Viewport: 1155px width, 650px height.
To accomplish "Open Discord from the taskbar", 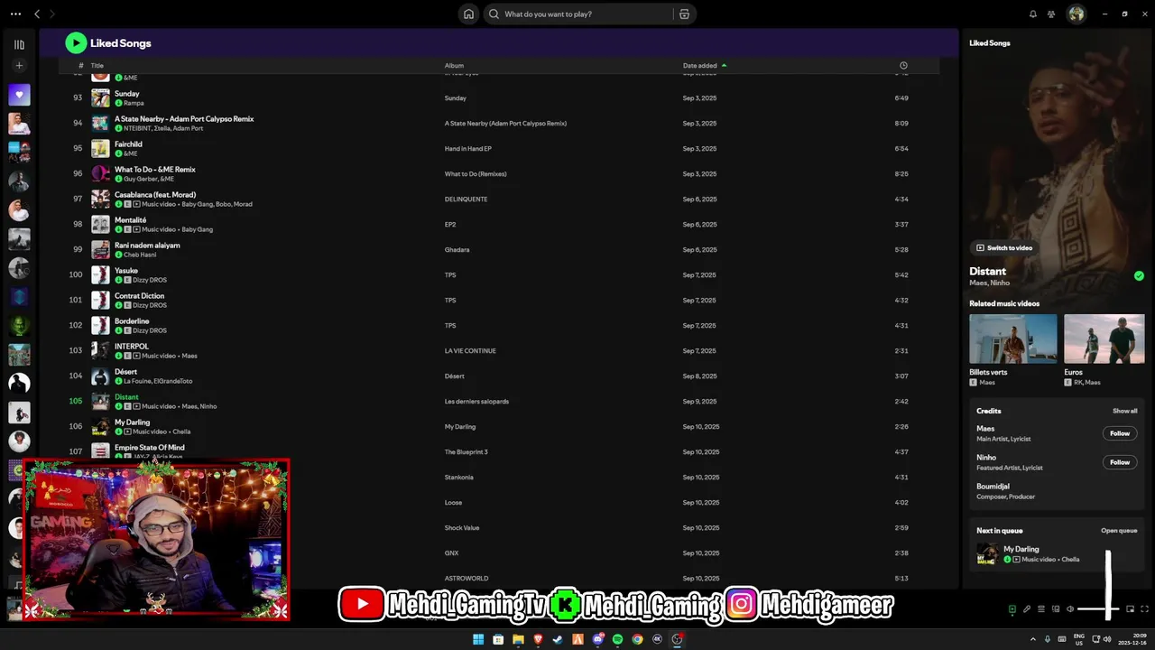I will tap(597, 639).
